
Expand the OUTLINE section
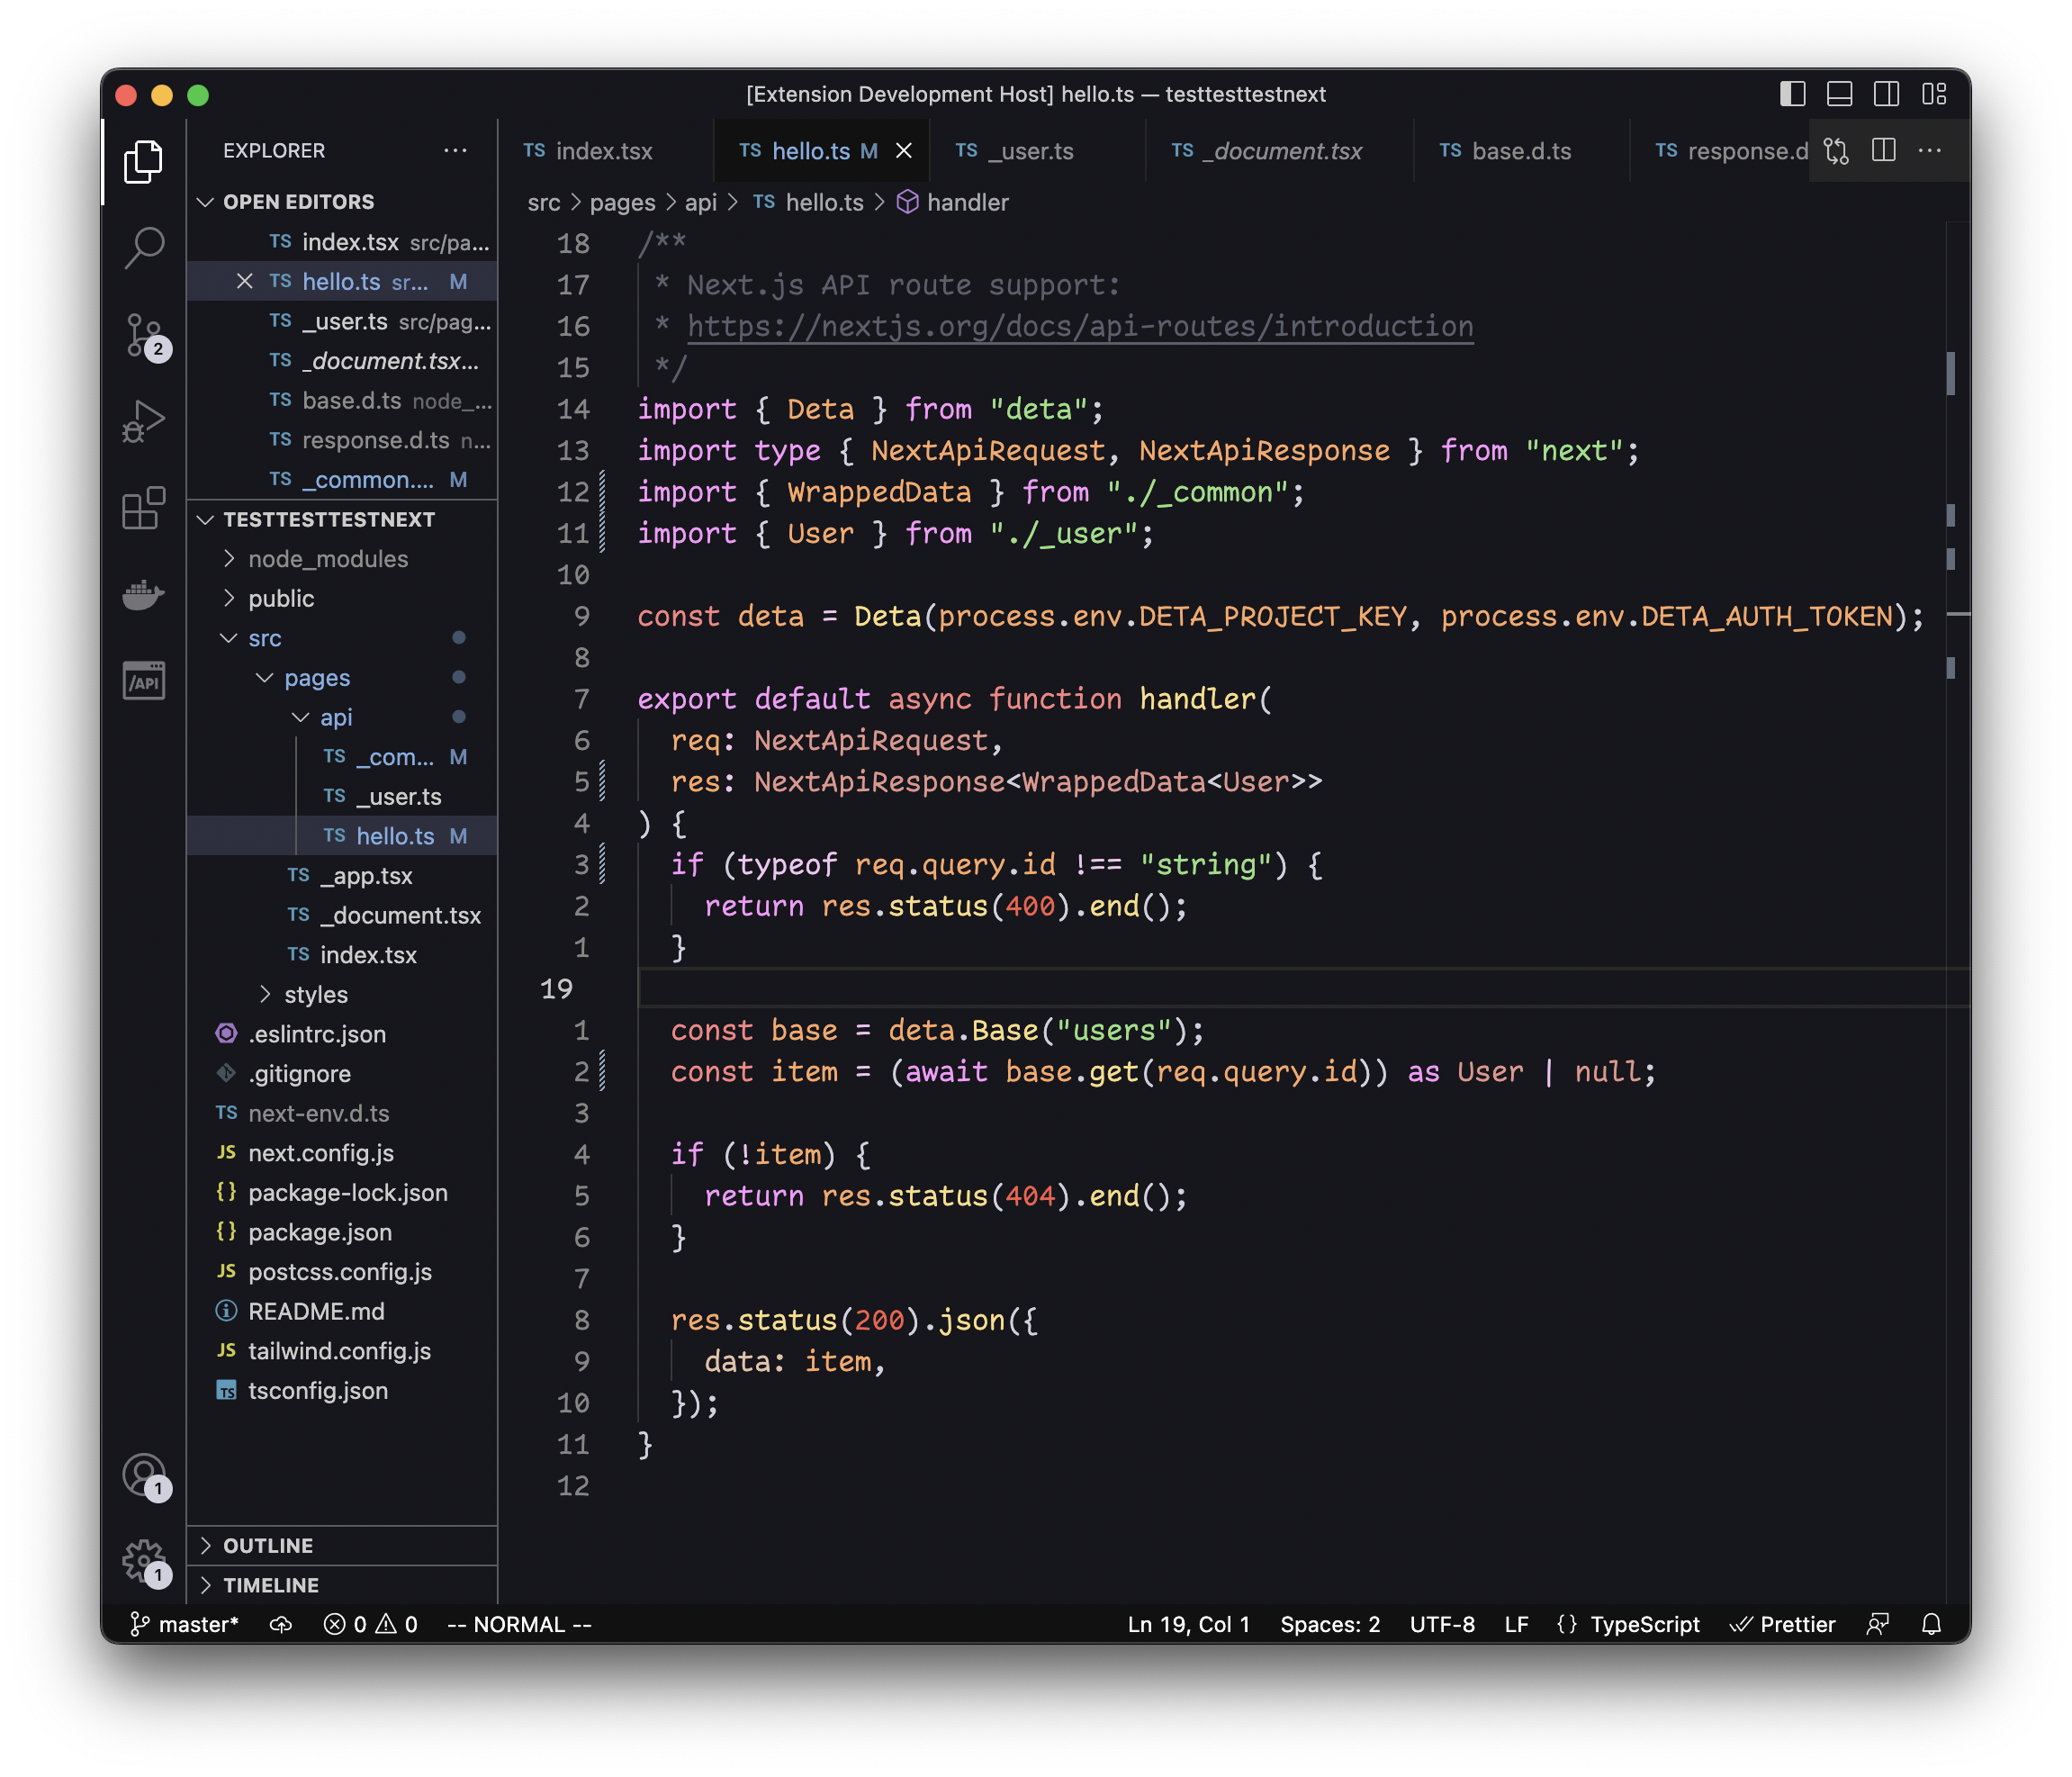(268, 1545)
